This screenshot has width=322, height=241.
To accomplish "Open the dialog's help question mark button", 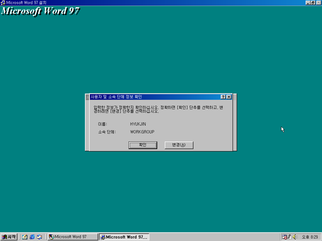I will click(223, 97).
